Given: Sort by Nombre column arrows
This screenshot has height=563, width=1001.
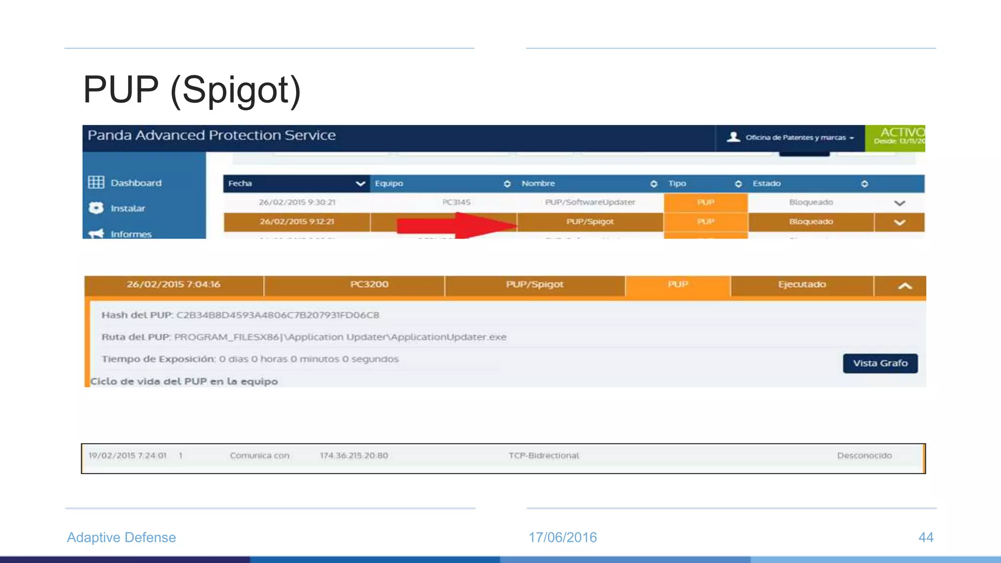Looking at the screenshot, I should pos(653,184).
